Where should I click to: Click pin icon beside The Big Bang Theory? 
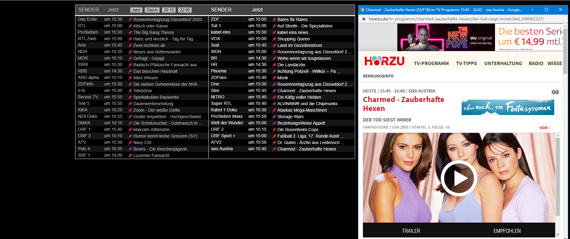click(x=130, y=32)
